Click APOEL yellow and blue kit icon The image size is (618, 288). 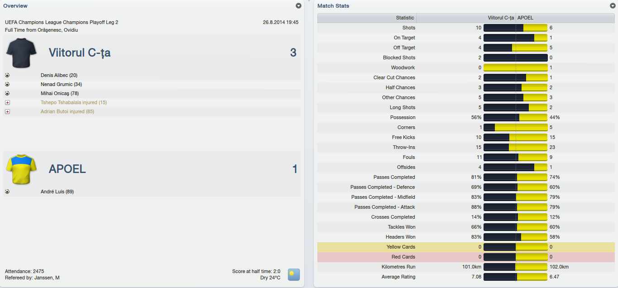(x=21, y=169)
